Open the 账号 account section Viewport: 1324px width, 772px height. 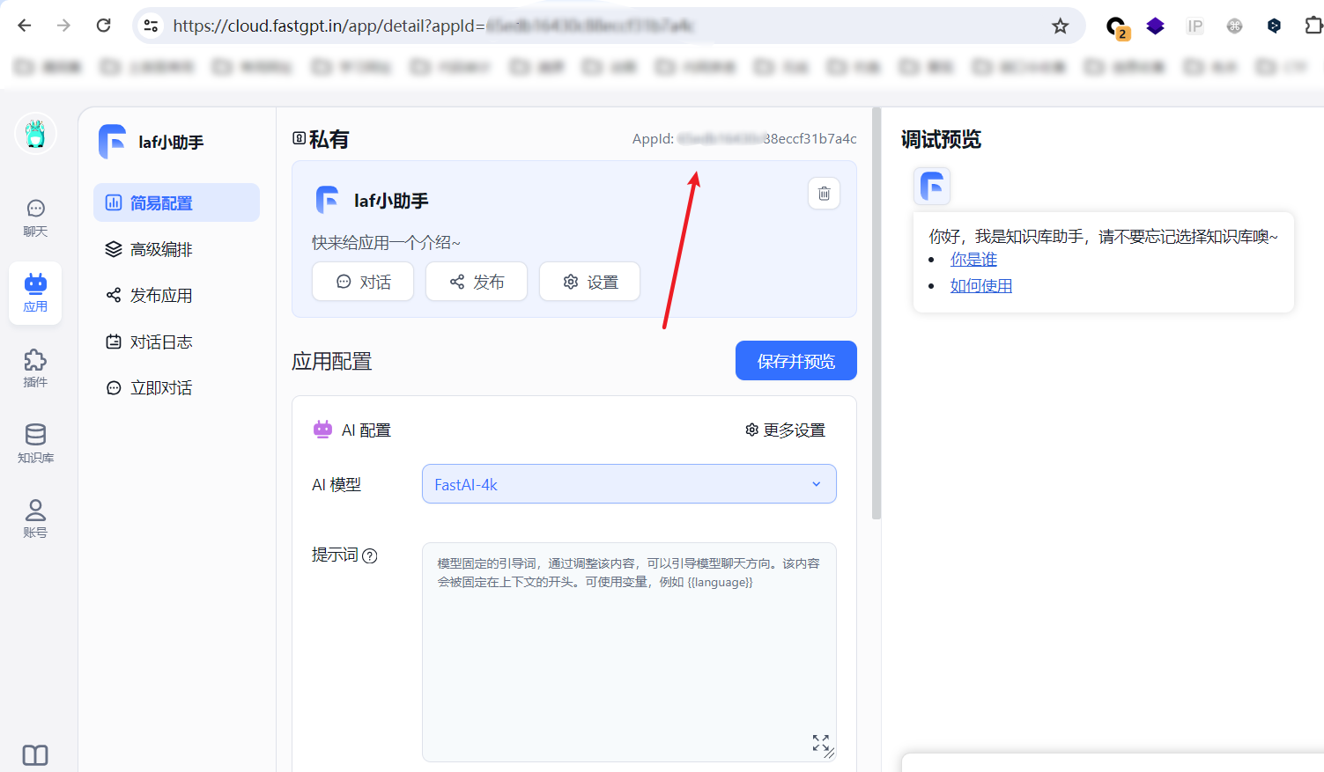click(x=35, y=518)
